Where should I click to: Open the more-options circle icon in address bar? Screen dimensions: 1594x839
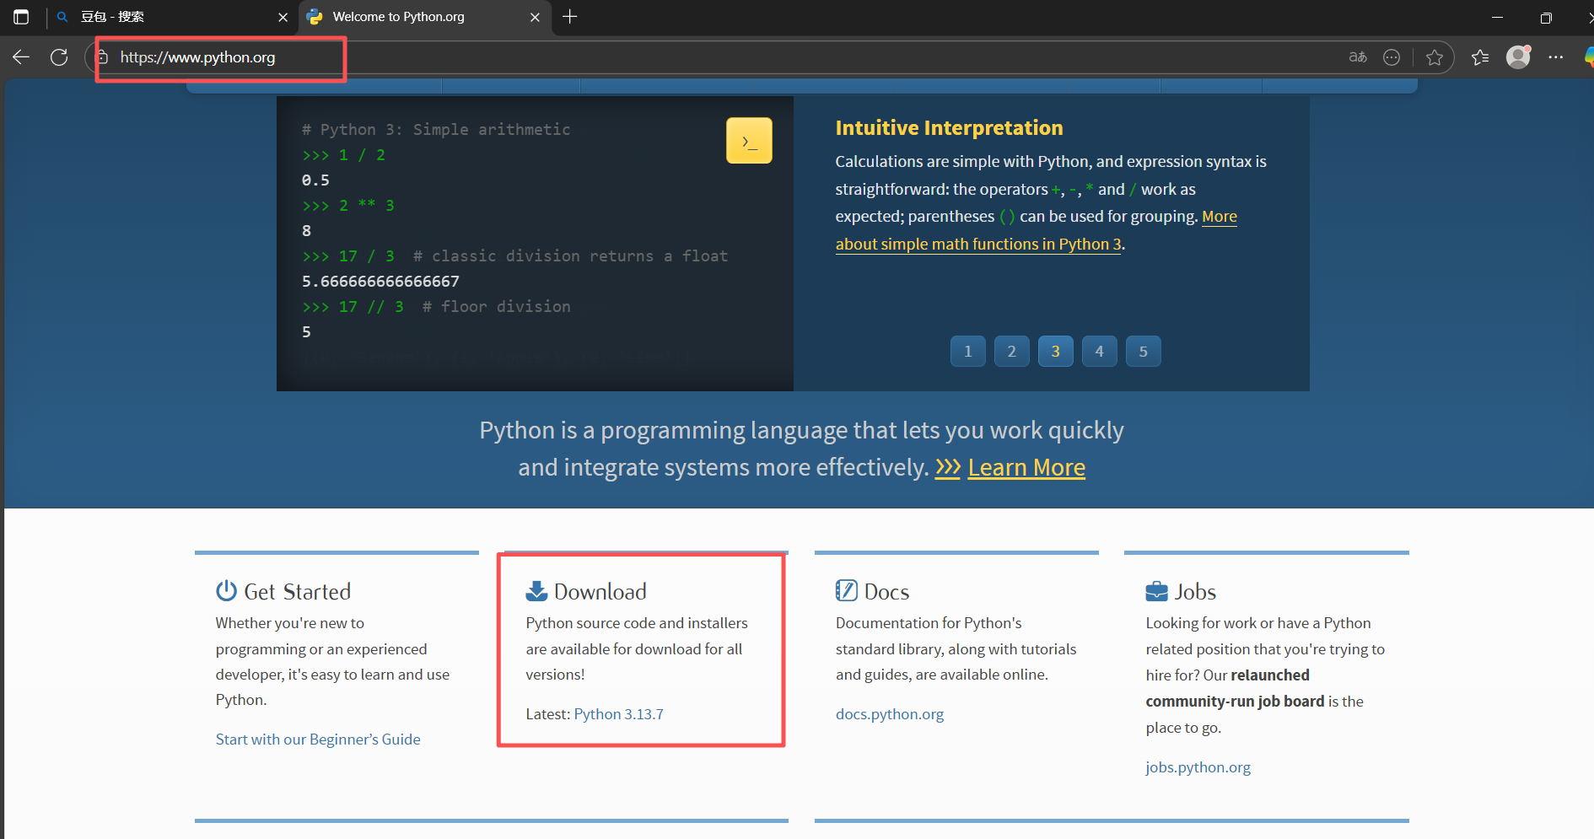(x=1392, y=57)
